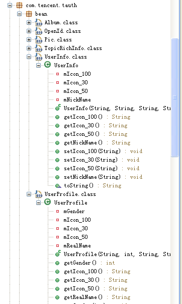Click the UserInfo constructor method icon
Image resolution: width=182 pixels, height=304 pixels.
(58, 108)
